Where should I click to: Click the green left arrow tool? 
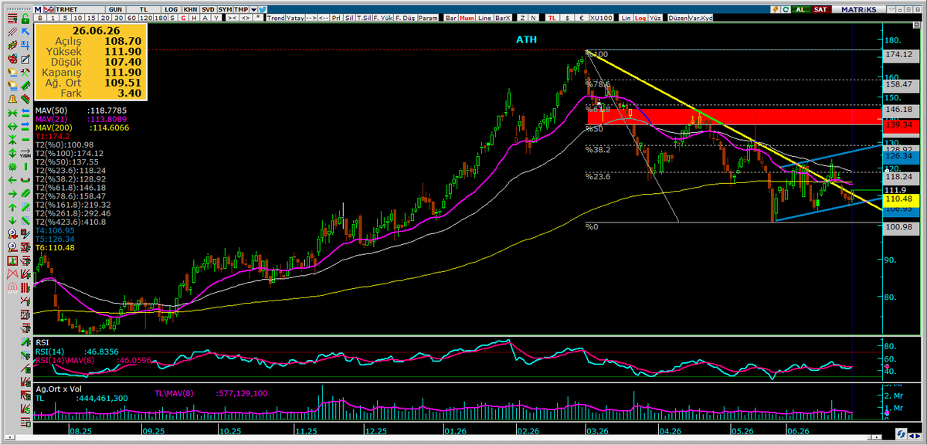[13, 179]
